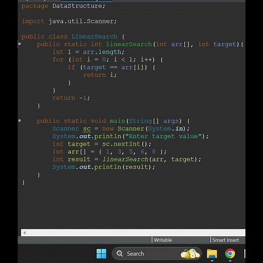263x263 pixels.
Task: Collapse the linearSearch method fold marker
Action: point(20,44)
